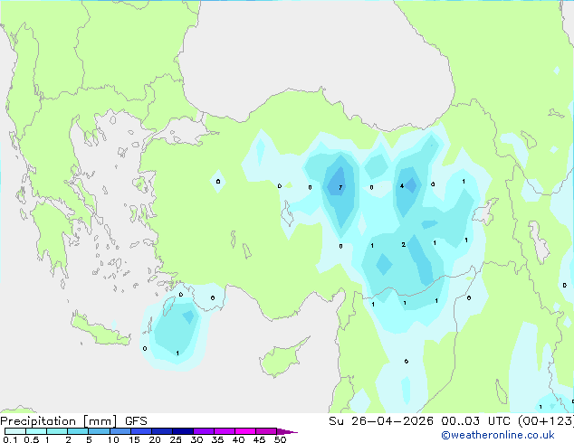
Task: Pick the legend swatch between 2 and 5
Action: click(78, 431)
